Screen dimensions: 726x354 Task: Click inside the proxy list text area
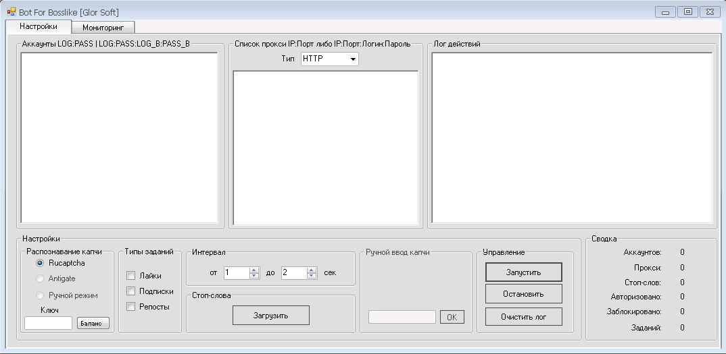(325, 147)
